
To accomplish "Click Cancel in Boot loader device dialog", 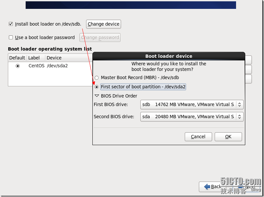I will [198, 137].
